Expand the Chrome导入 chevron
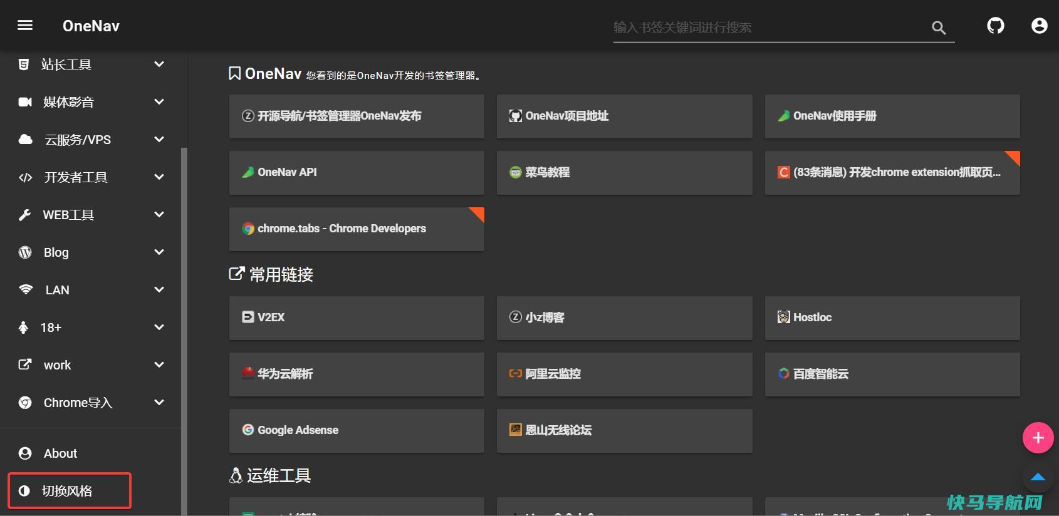 point(159,403)
